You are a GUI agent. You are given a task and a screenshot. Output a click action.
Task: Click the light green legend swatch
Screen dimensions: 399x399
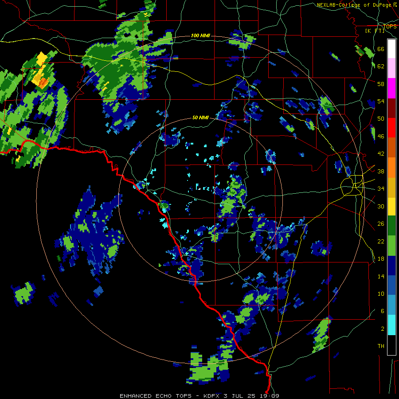pos(391,246)
